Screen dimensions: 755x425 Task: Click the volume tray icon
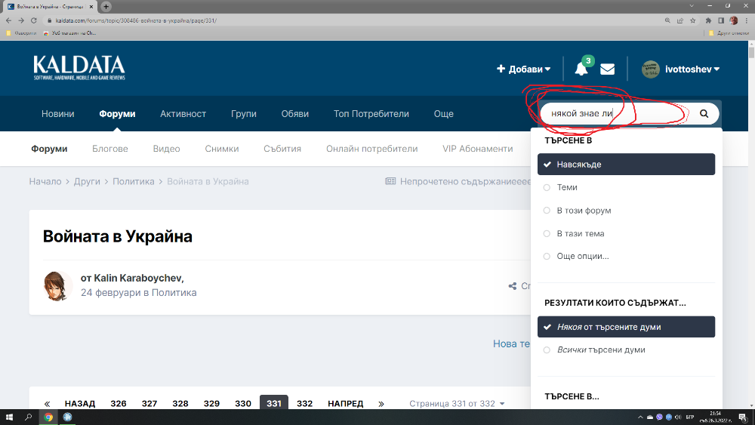click(x=678, y=417)
